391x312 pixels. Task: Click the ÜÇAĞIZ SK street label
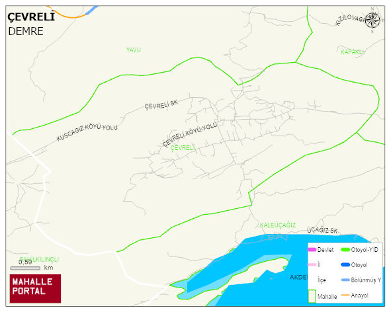[322, 230]
